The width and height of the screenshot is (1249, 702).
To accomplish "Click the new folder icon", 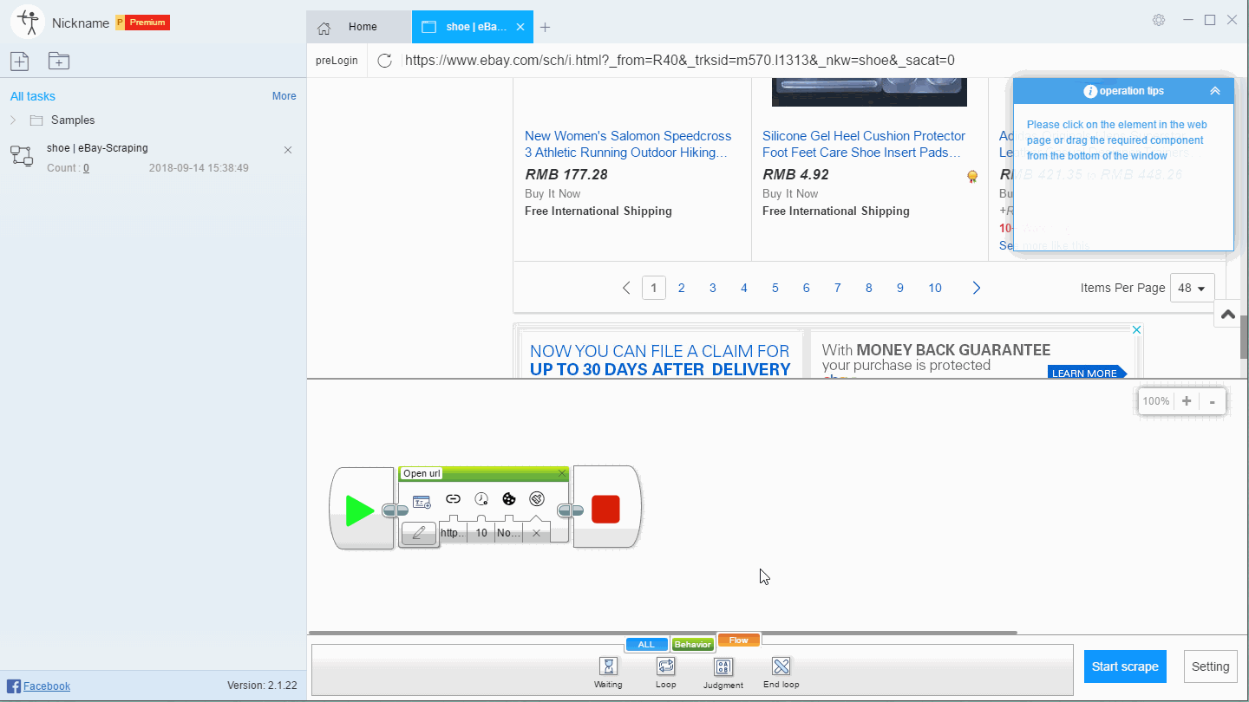I will [58, 61].
